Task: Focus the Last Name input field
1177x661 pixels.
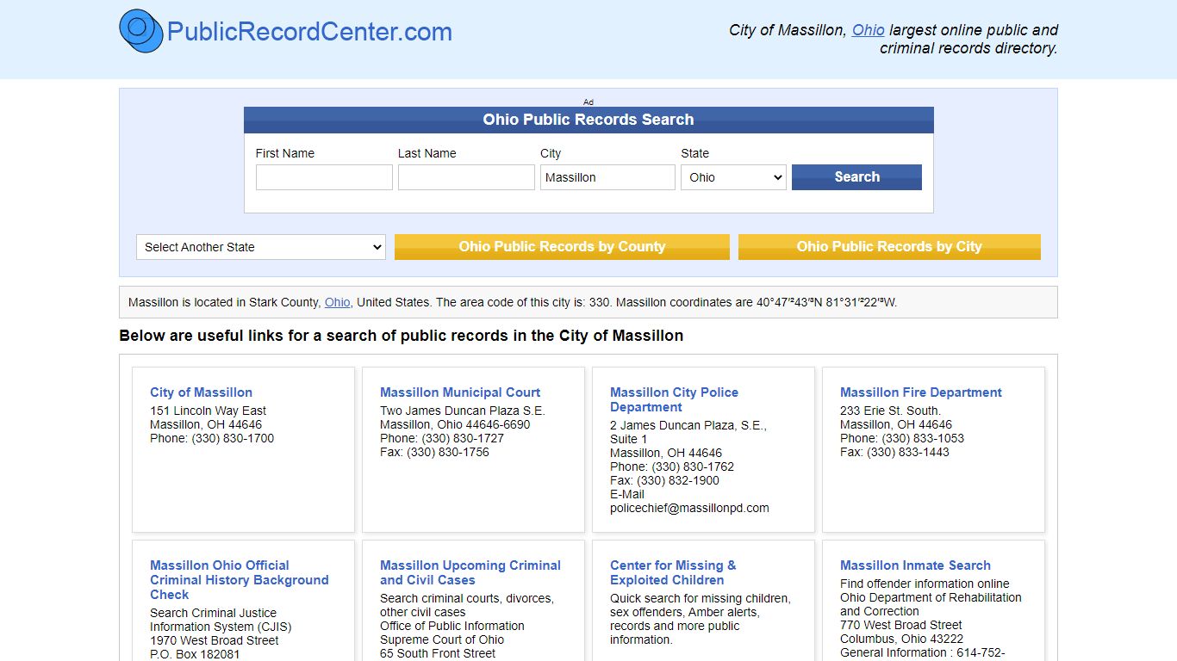Action: coord(466,177)
